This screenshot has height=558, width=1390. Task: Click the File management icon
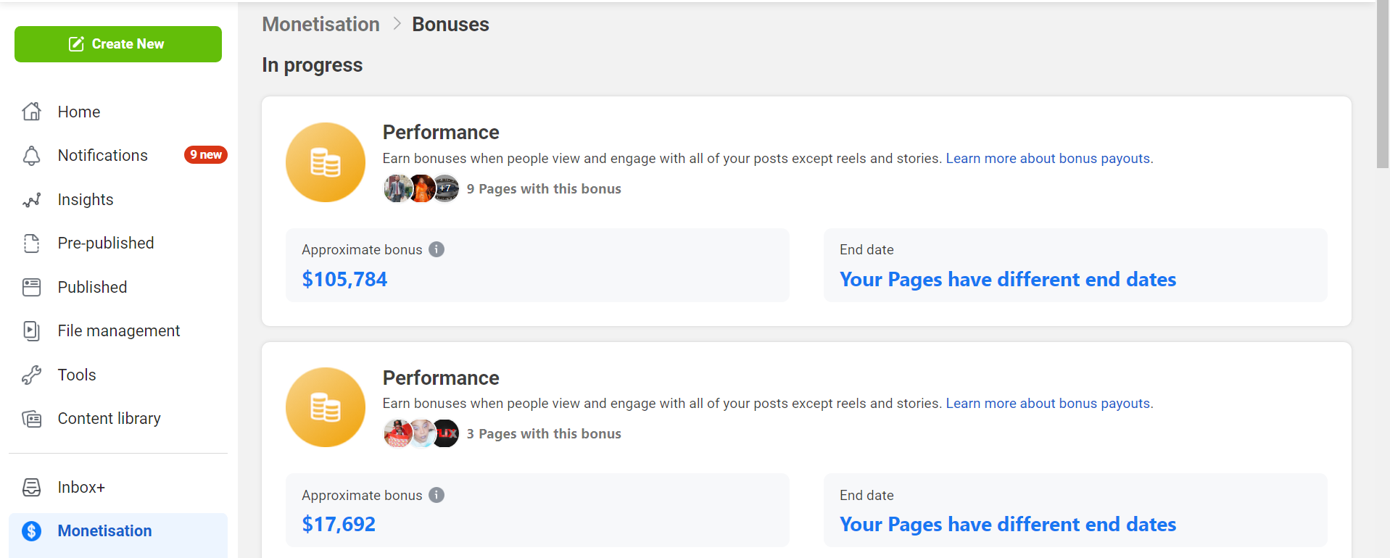32,331
